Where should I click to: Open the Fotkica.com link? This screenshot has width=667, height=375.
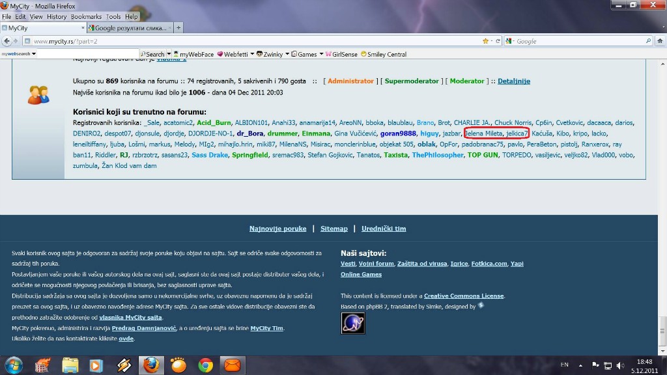pos(489,264)
